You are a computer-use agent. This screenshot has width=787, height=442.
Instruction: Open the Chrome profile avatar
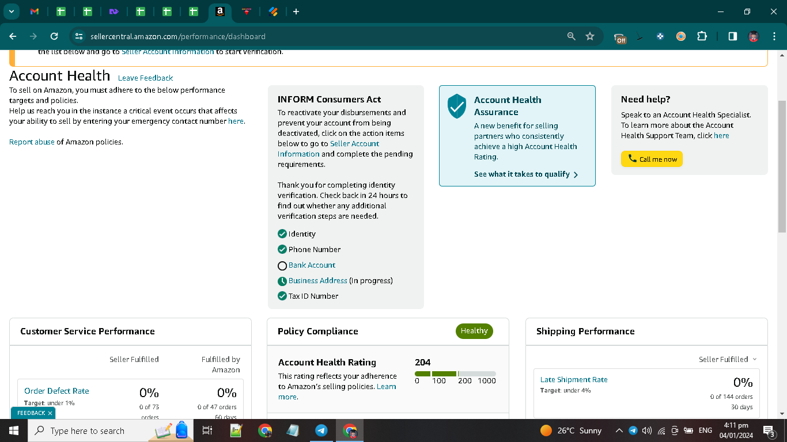coord(753,36)
